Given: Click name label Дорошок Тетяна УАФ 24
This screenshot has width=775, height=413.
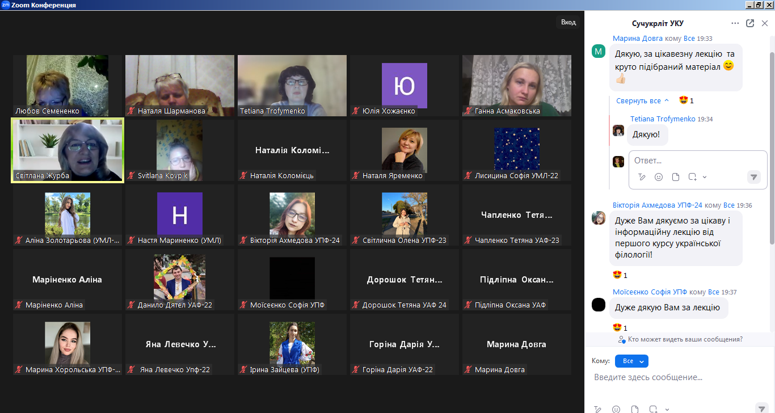Looking at the screenshot, I should click(405, 305).
